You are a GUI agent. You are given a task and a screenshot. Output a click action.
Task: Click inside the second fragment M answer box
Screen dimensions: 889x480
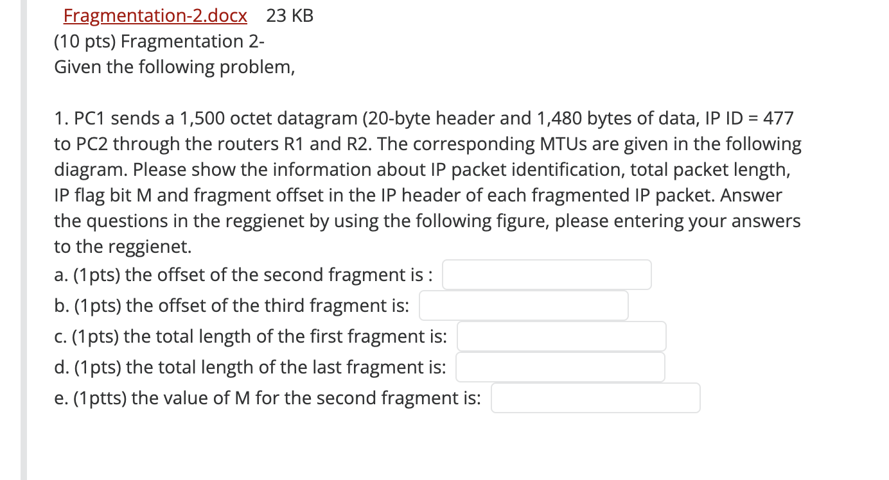click(x=595, y=397)
